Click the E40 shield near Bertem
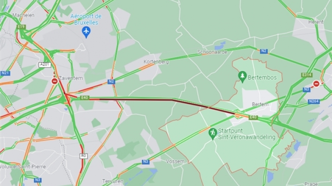The width and height of the screenshot is (332, 186). (x=253, y=117)
